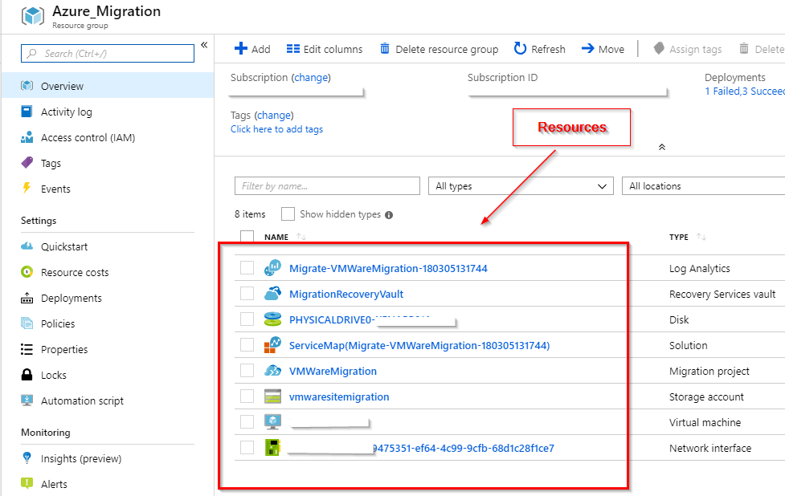Open the All locations dropdown
Viewport: 785px width, 496px height.
pyautogui.click(x=703, y=186)
